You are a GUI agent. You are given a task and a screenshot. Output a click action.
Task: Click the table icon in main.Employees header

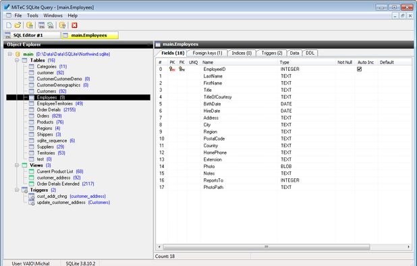[158, 45]
